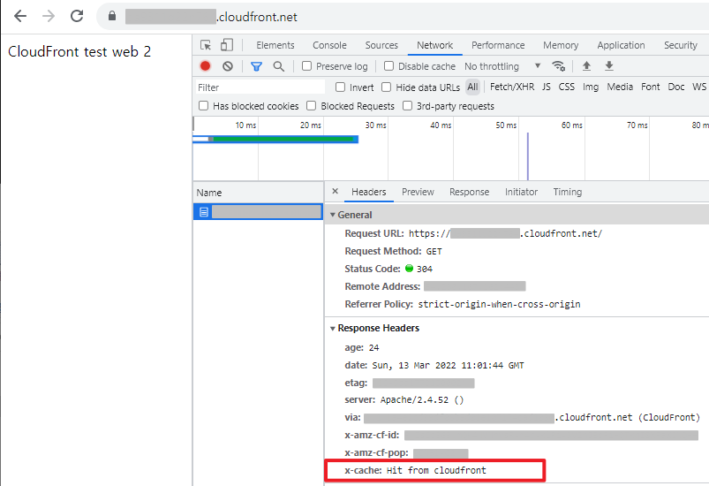
Task: Check the Invert filter option
Action: [x=341, y=87]
